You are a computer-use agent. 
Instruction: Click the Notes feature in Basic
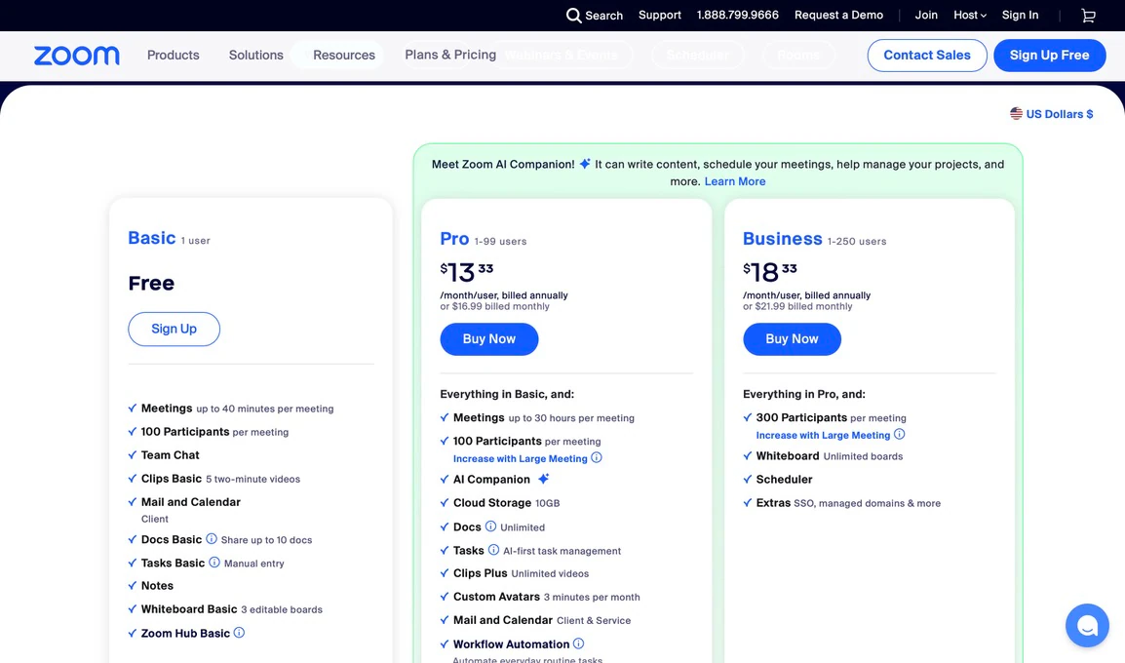click(x=157, y=586)
